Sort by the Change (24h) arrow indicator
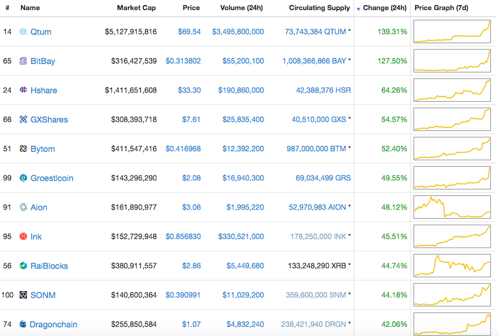The width and height of the screenshot is (499, 336). click(x=358, y=9)
